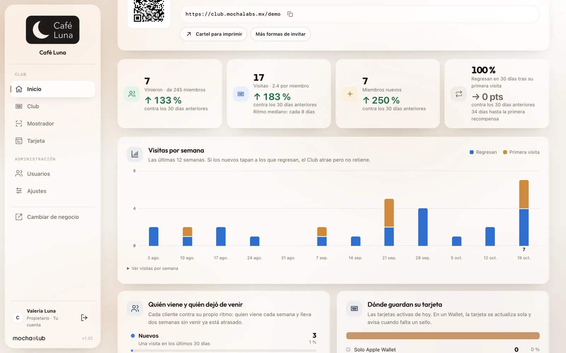The image size is (566, 353).
Task: Toggle the Regresan legend item
Action: click(483, 152)
